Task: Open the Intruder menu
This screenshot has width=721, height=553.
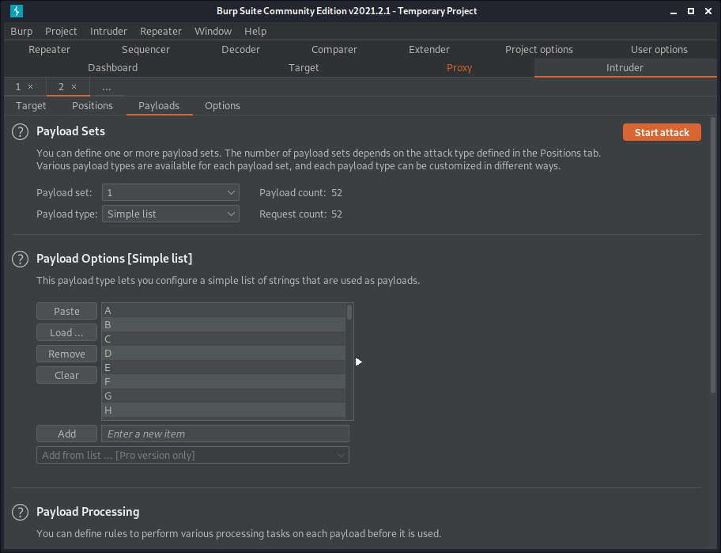Action: pyautogui.click(x=108, y=32)
